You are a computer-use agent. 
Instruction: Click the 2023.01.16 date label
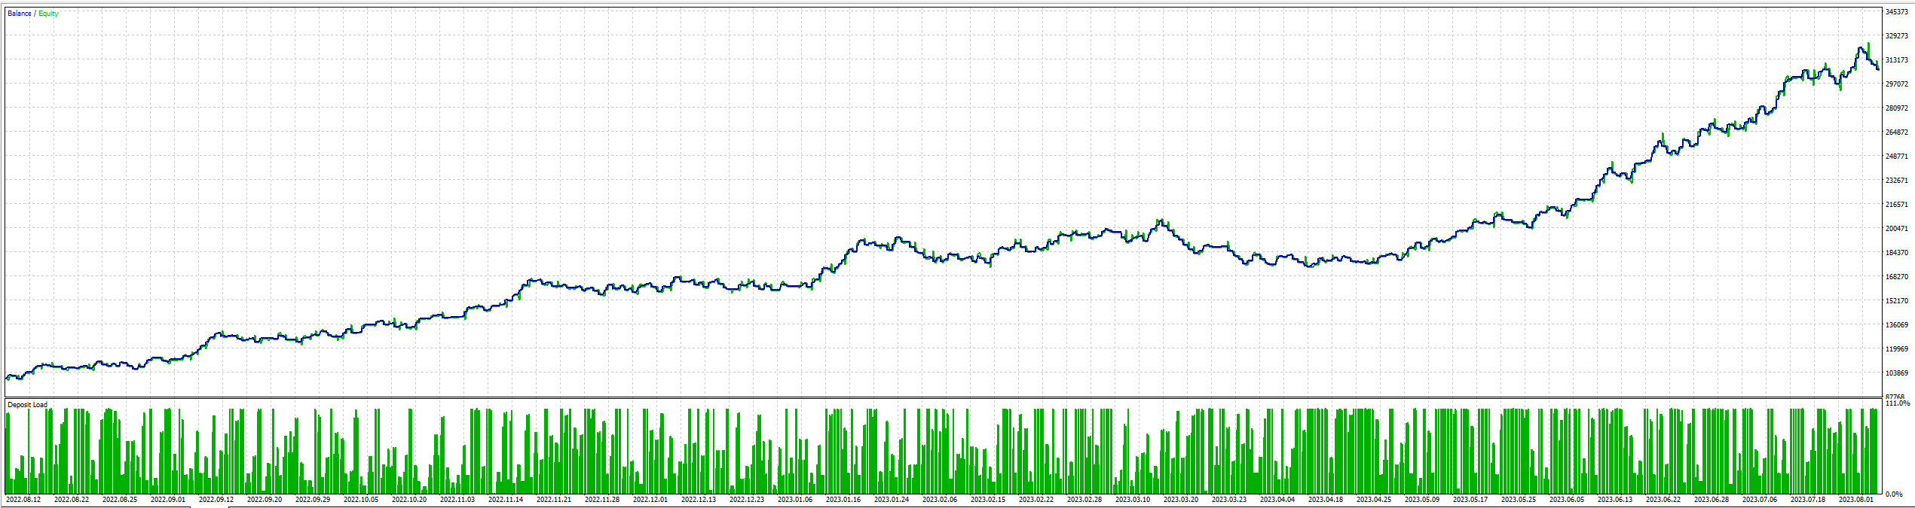coord(843,500)
